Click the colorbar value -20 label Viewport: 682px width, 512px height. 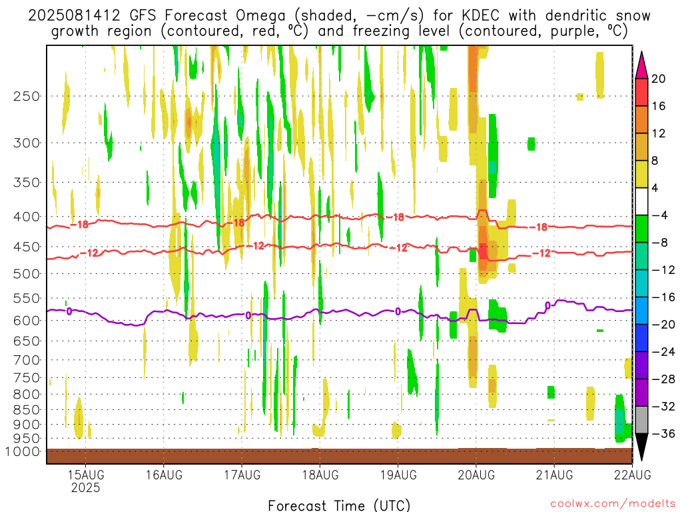point(663,325)
